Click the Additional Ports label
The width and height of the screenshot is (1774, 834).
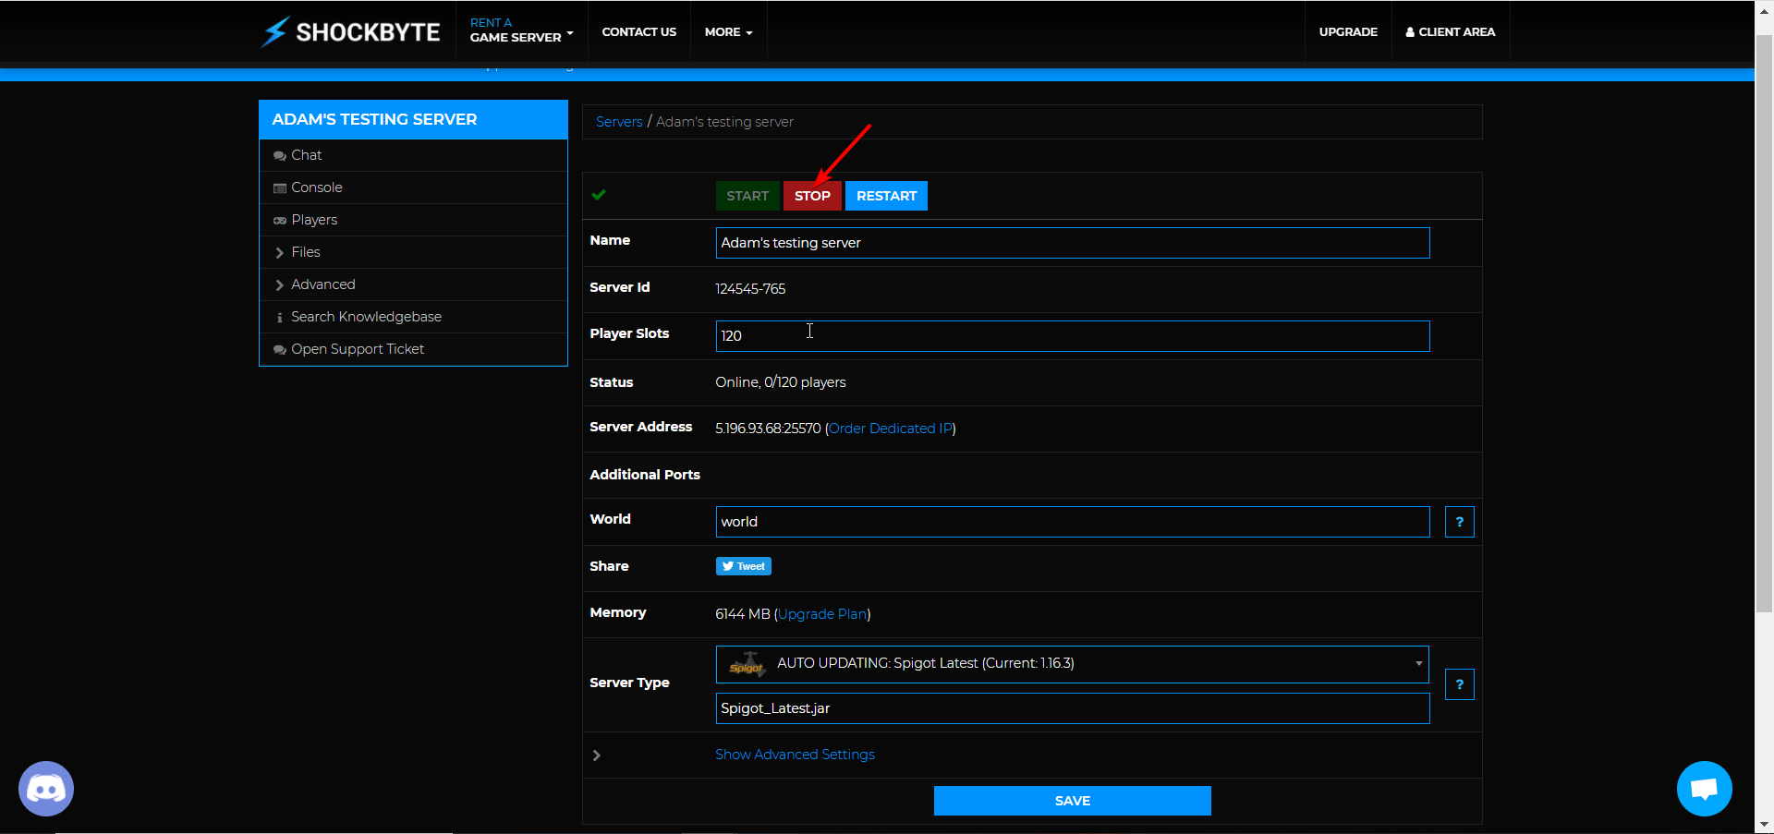[x=645, y=475]
